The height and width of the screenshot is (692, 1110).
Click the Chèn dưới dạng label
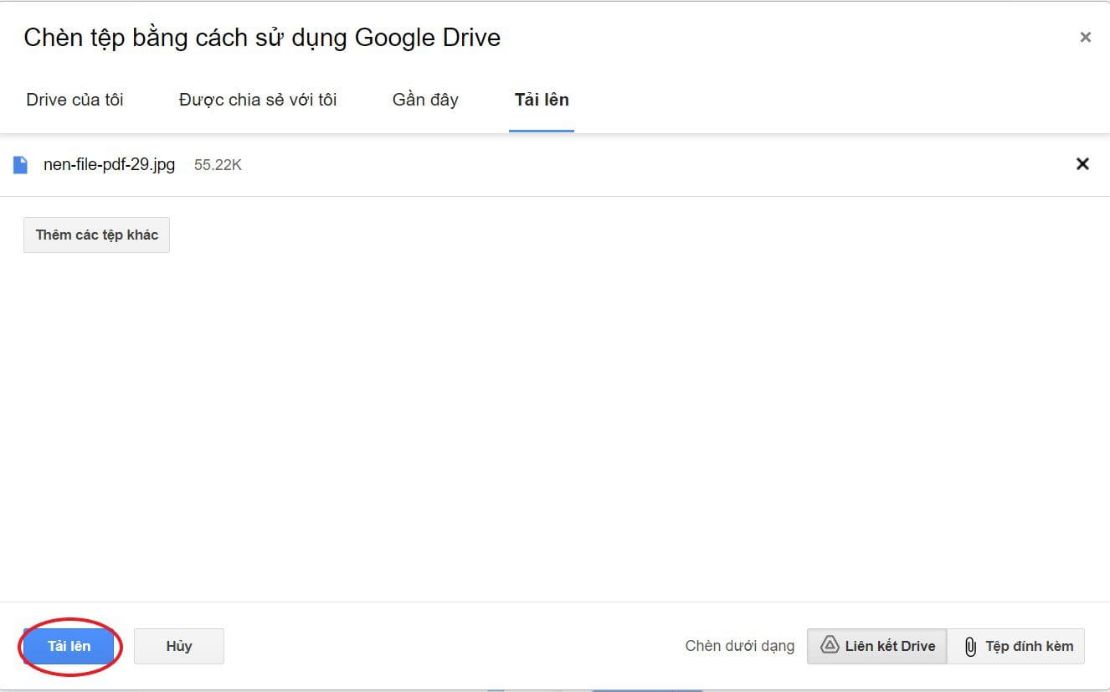point(740,646)
